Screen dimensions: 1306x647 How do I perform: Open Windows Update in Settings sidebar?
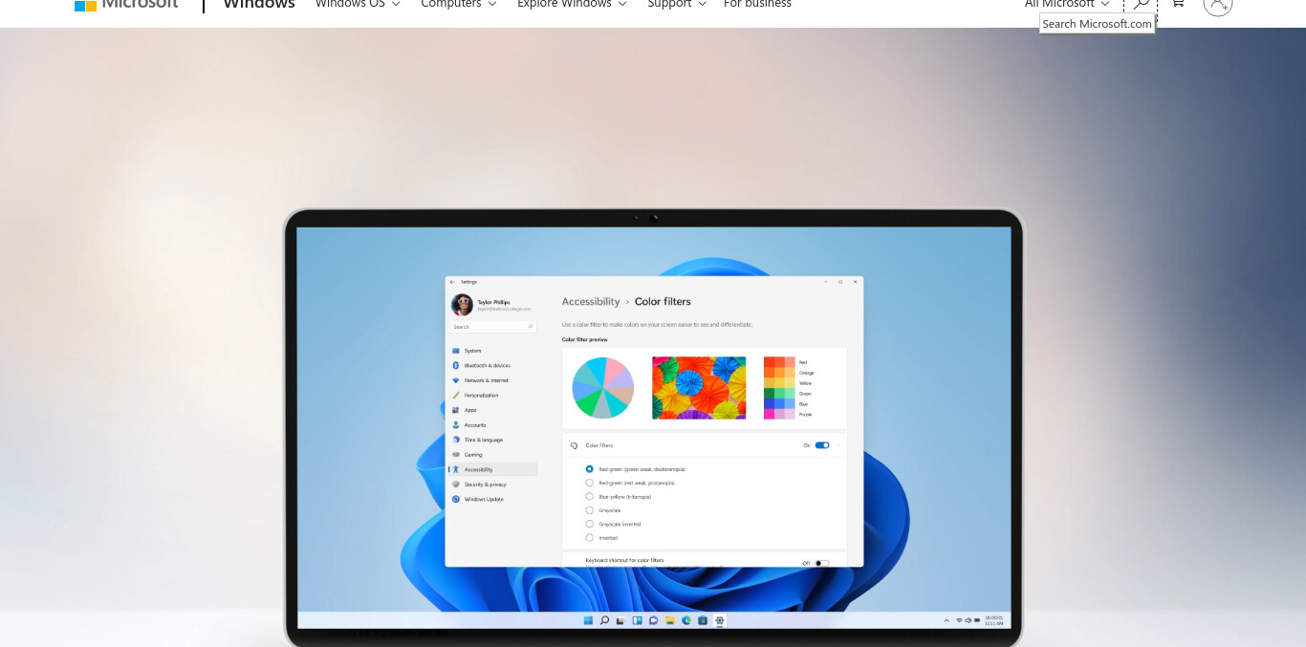tap(492, 499)
